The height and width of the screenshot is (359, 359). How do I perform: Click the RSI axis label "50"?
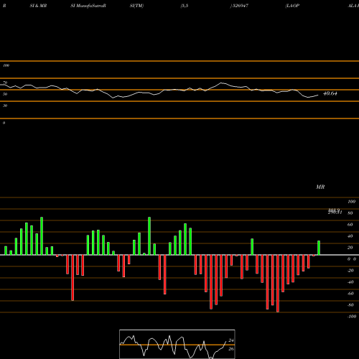pos(5,94)
